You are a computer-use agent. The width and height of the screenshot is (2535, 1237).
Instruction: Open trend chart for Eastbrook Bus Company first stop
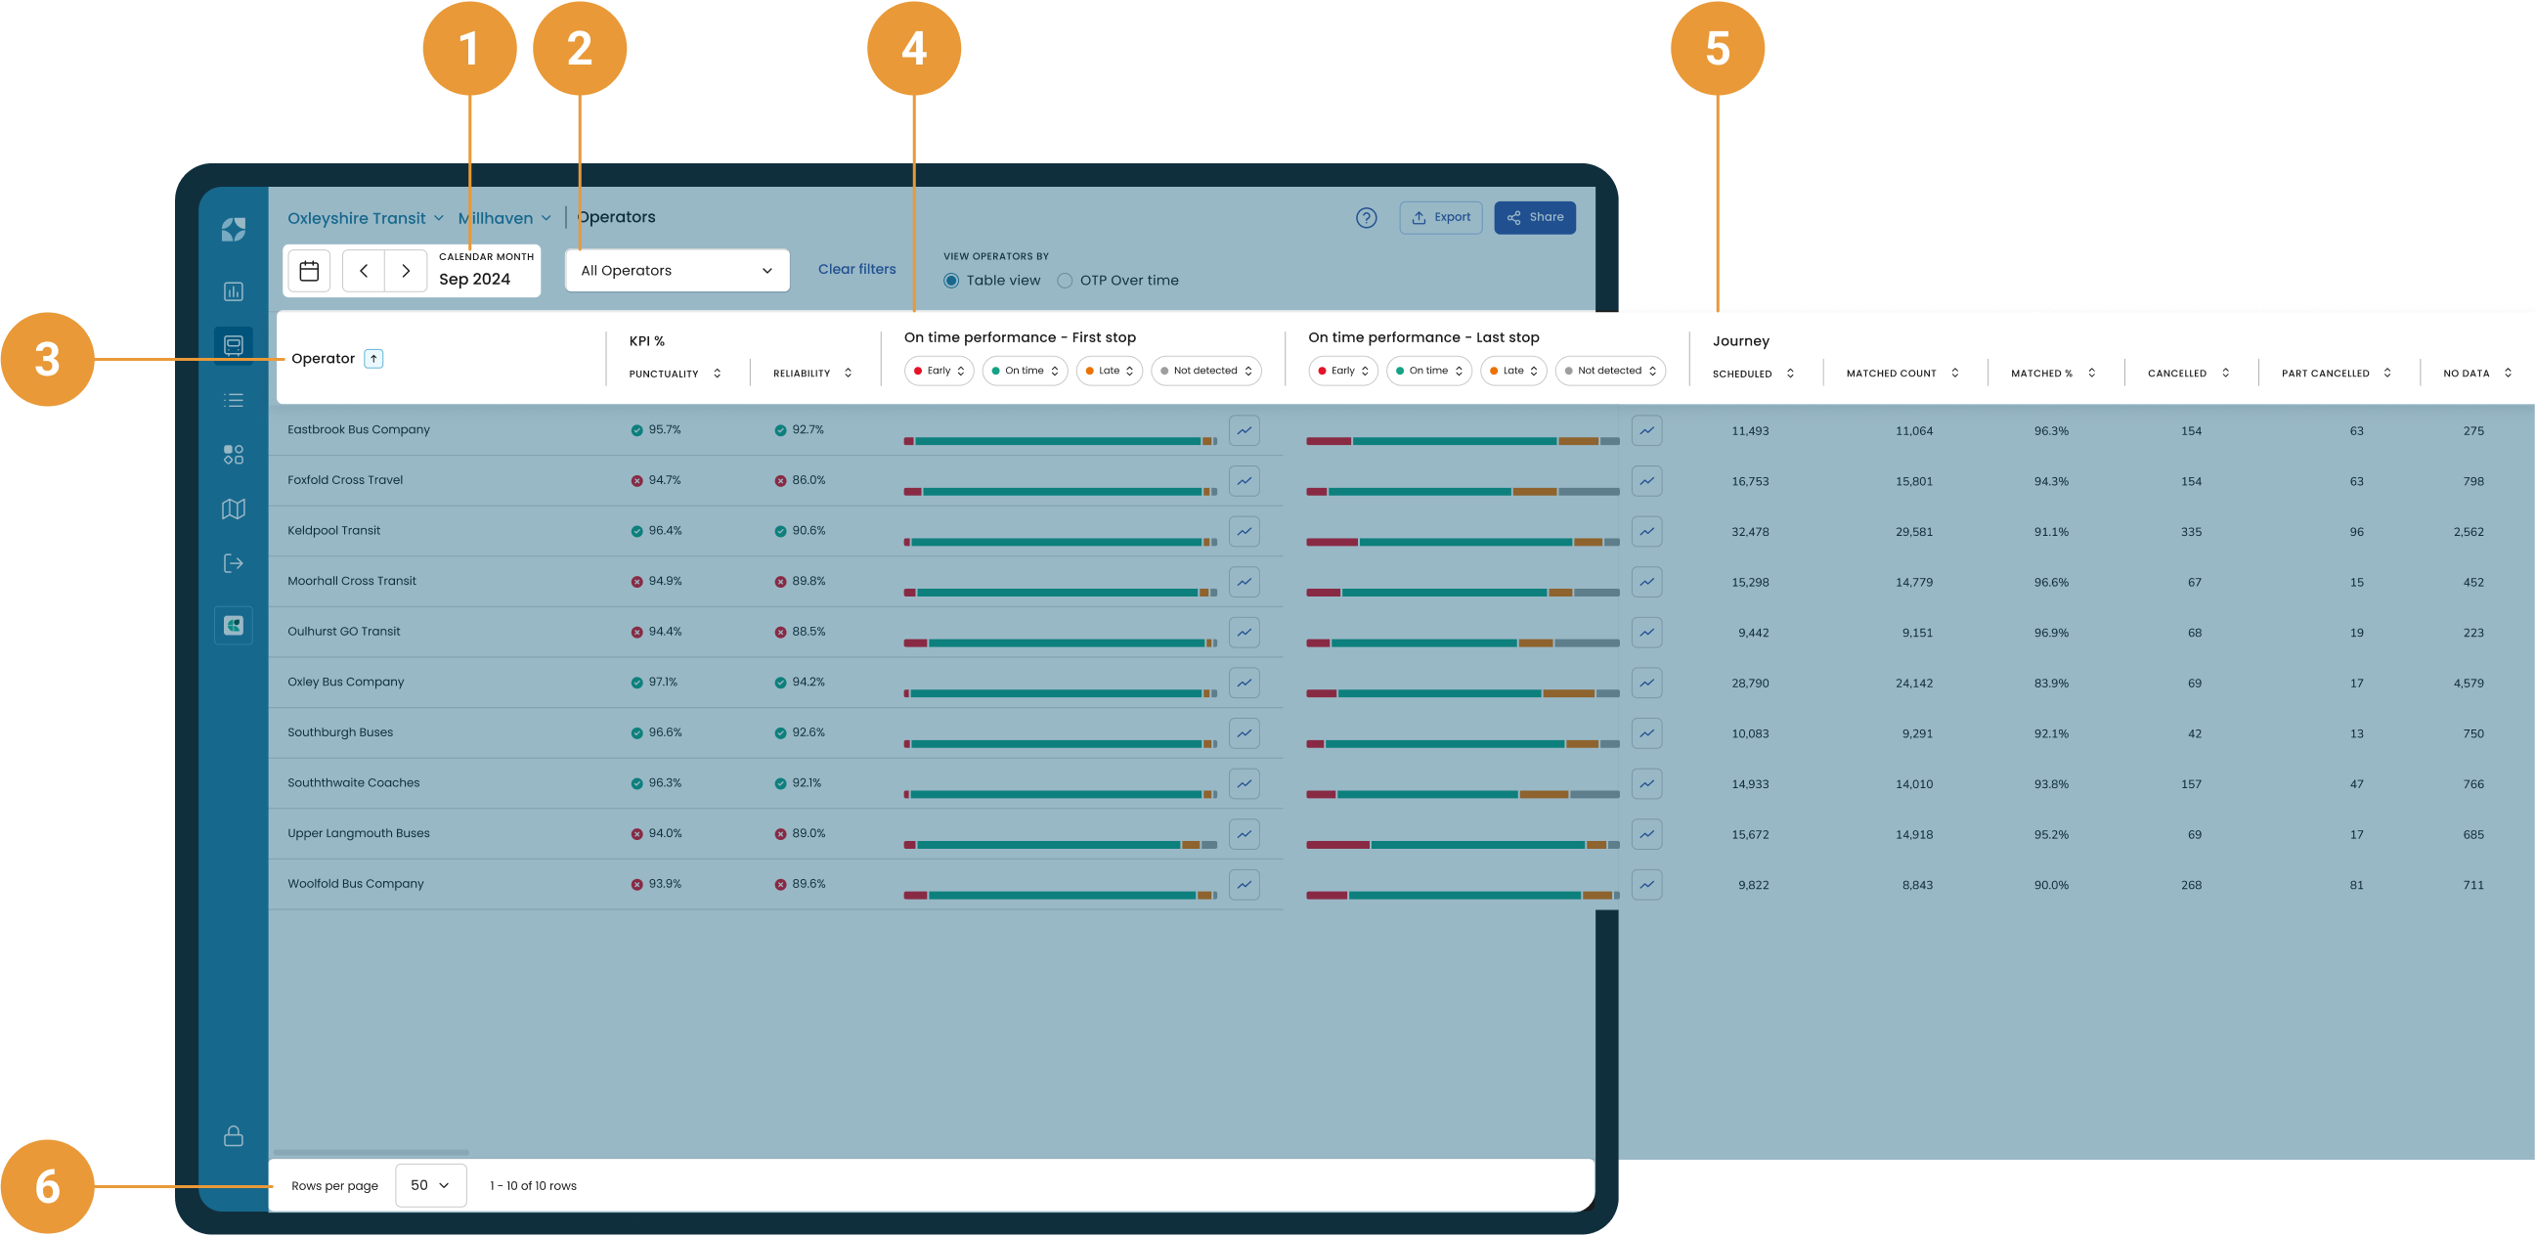pos(1244,430)
